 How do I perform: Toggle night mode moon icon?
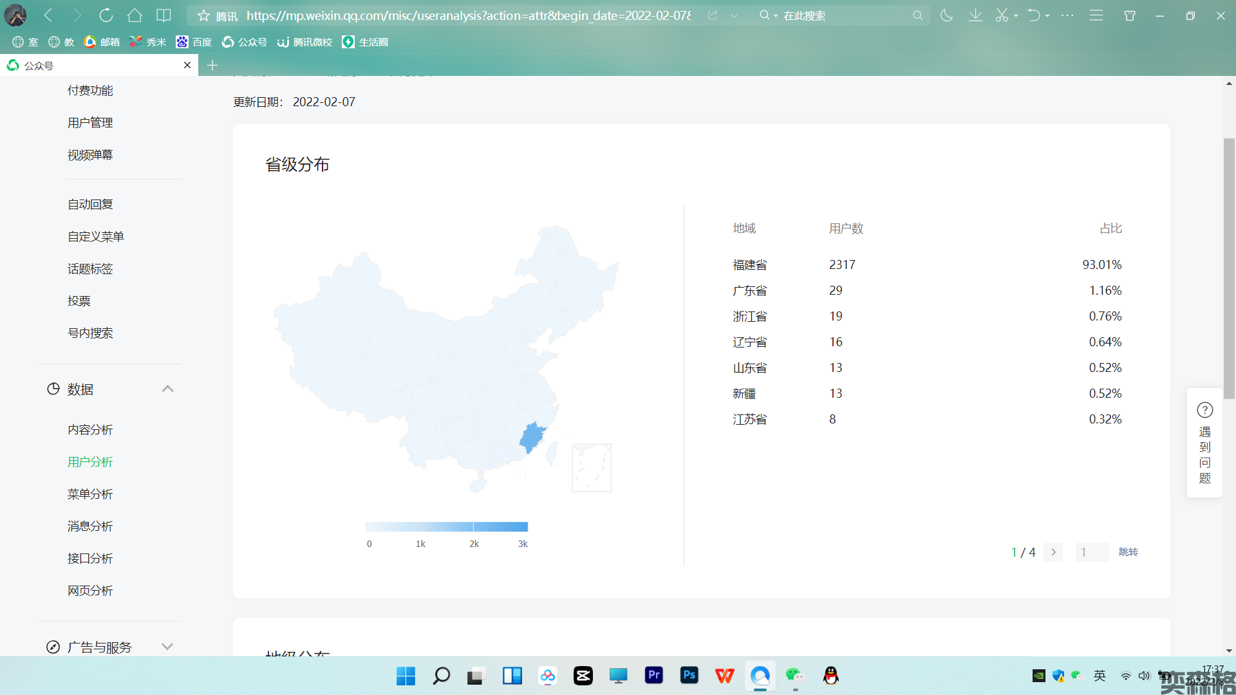(x=946, y=15)
